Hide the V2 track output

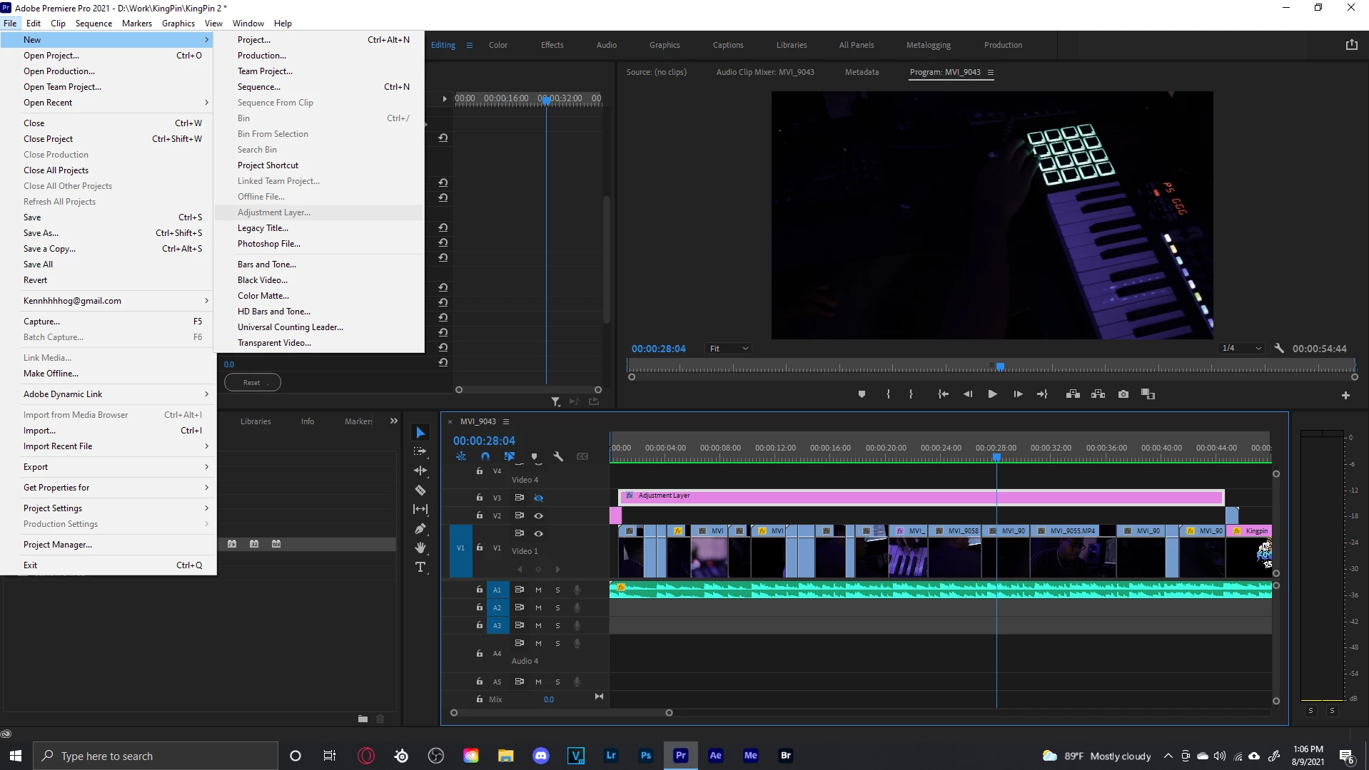click(539, 515)
